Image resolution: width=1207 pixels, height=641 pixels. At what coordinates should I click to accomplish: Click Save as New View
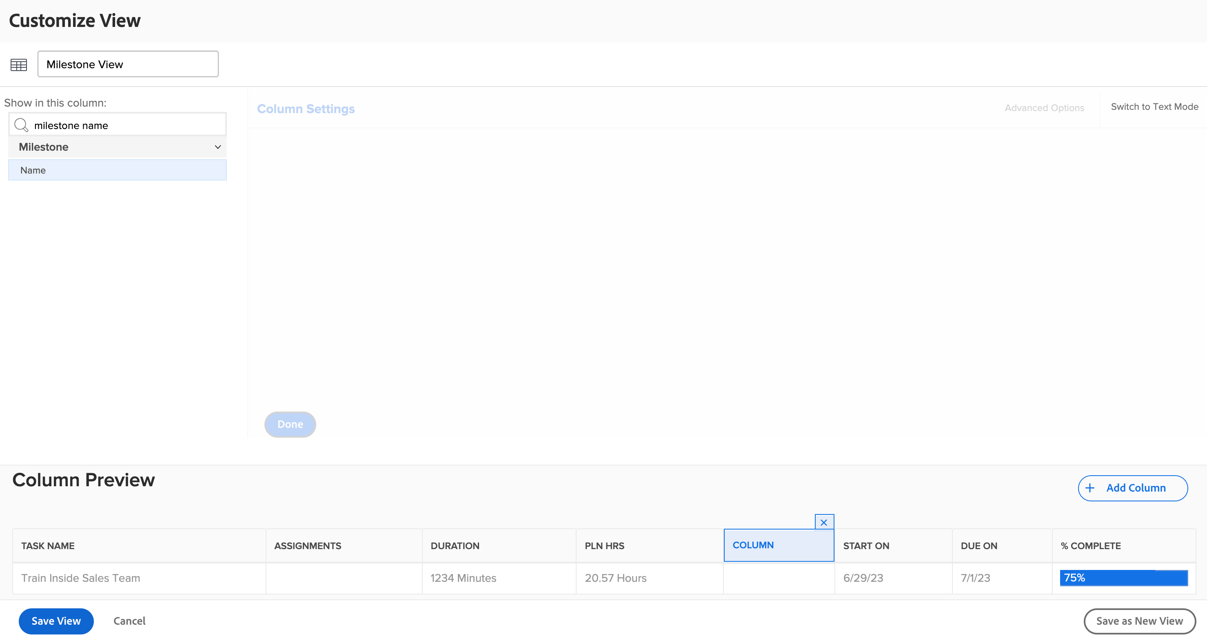[x=1139, y=621]
